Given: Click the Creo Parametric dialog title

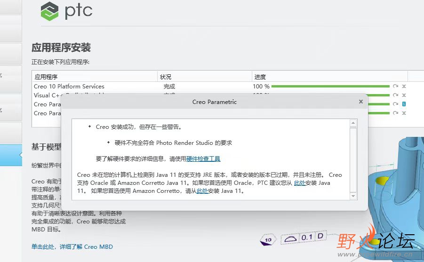Looking at the screenshot, I should pos(215,102).
